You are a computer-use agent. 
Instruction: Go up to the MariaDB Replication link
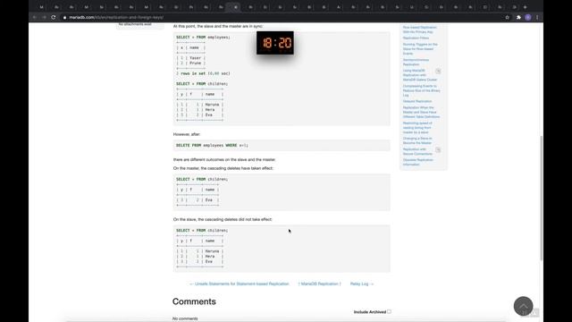click(320, 284)
